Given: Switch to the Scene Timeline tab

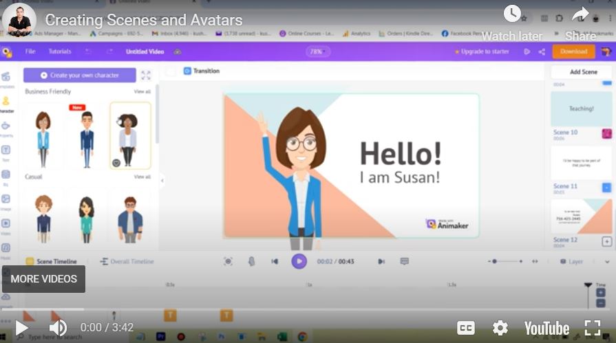Looking at the screenshot, I should click(x=51, y=261).
